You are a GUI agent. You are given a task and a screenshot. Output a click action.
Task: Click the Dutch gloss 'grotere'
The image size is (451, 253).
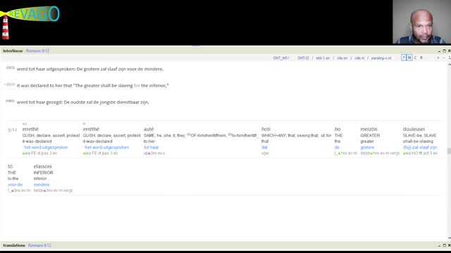(x=367, y=147)
